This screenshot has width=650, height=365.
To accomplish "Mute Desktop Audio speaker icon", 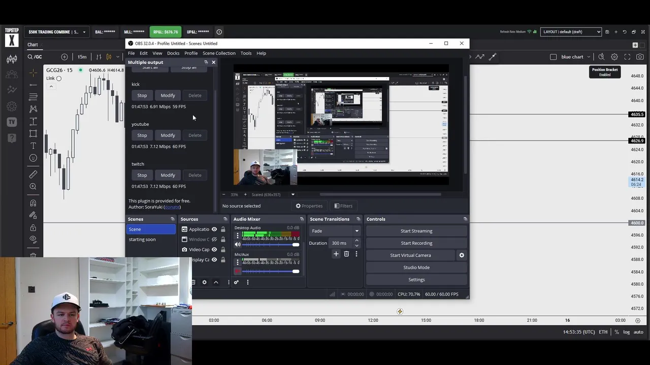I will [x=237, y=244].
